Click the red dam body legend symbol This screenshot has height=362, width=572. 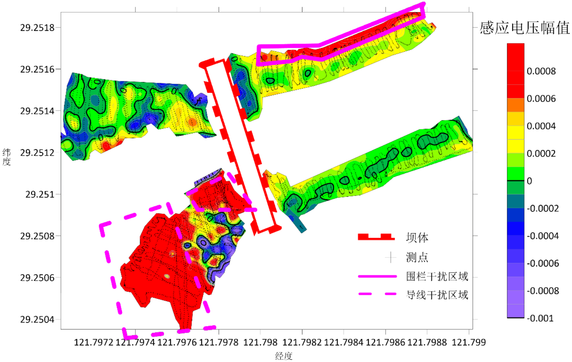pos(376,237)
